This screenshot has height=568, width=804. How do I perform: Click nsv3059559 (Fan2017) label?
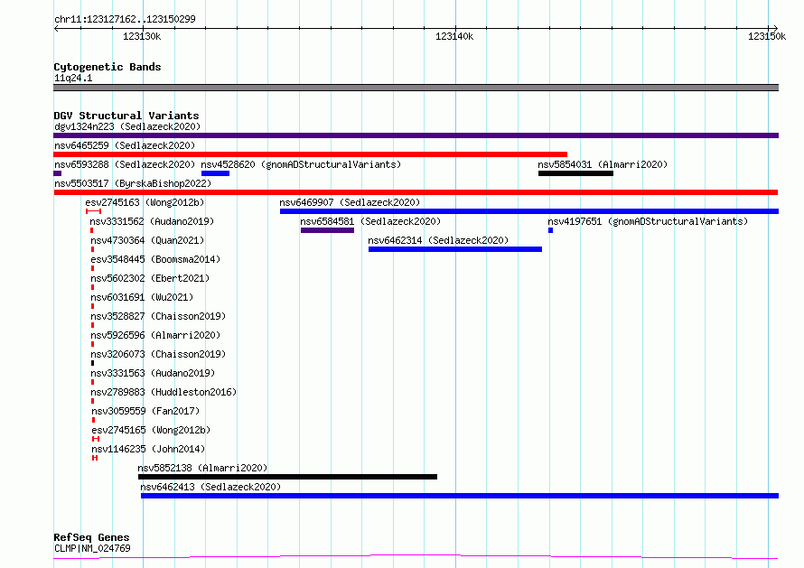[x=145, y=411]
